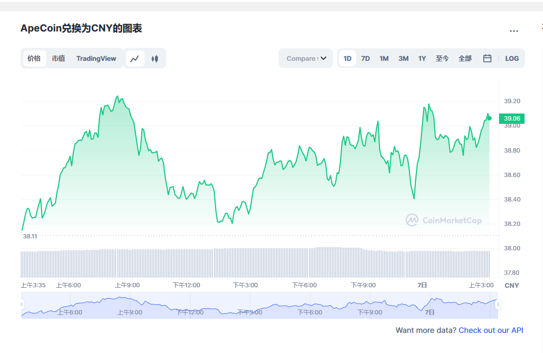Click the 39.20 price axis label
543x353 pixels.
[512, 101]
